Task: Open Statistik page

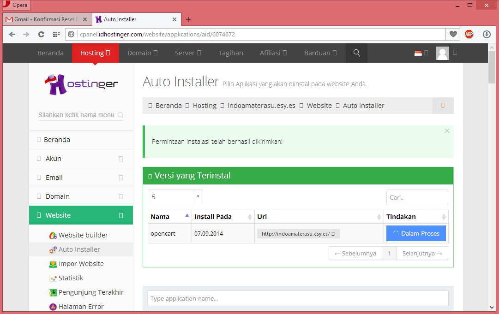Action: tap(66, 278)
